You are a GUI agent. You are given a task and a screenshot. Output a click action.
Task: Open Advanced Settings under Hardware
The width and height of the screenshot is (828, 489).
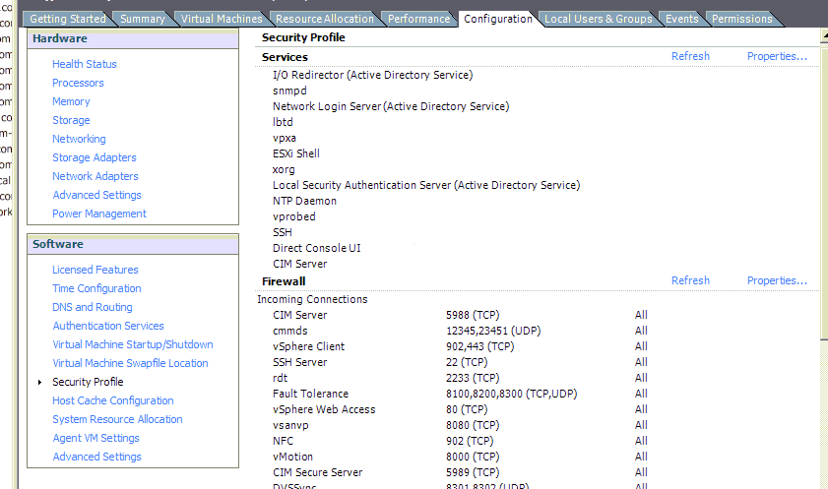pos(96,195)
